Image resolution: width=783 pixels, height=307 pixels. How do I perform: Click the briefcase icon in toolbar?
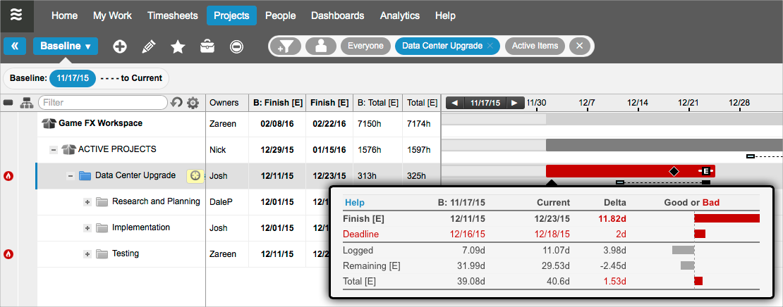207,46
